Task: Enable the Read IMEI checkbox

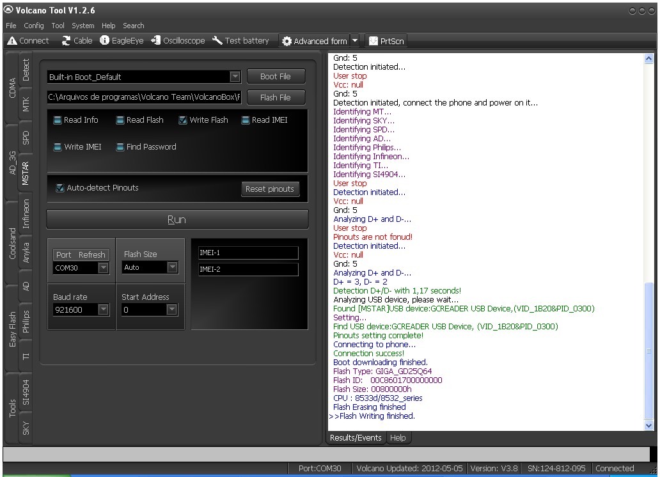Action: tap(246, 120)
